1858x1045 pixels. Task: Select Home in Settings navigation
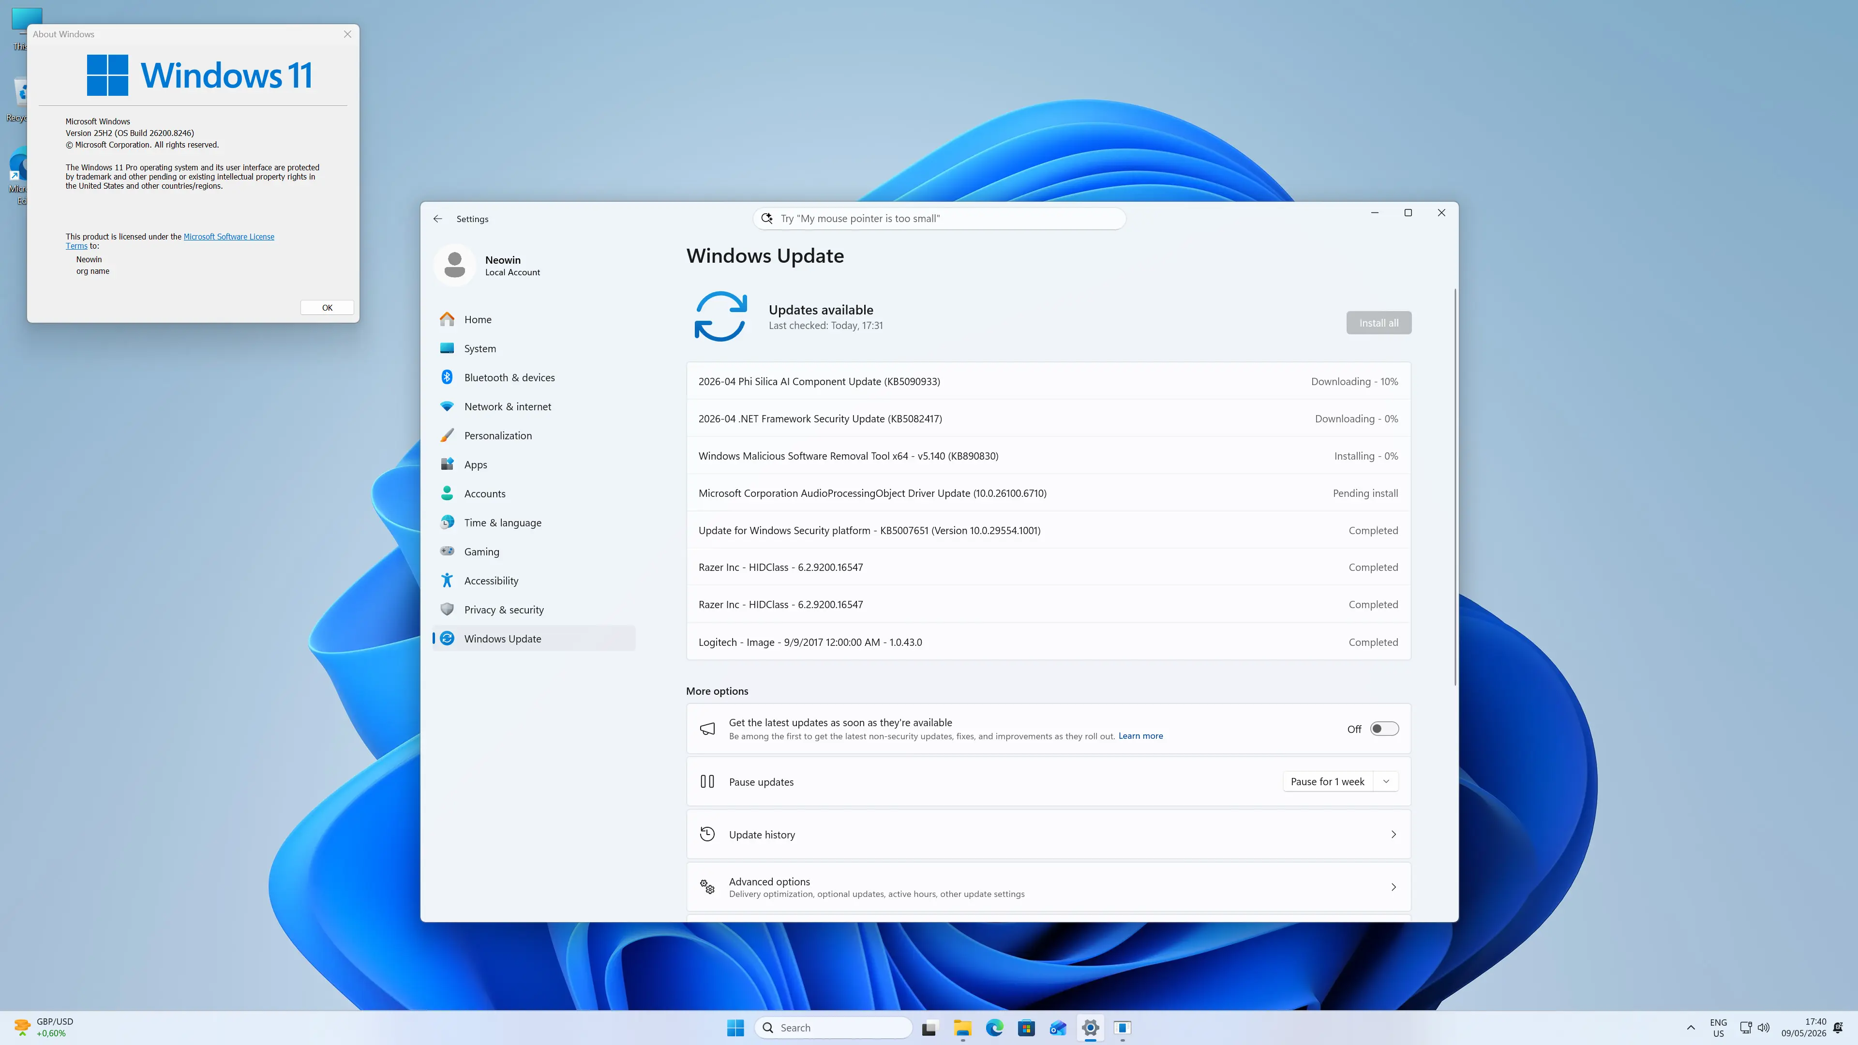(534, 319)
